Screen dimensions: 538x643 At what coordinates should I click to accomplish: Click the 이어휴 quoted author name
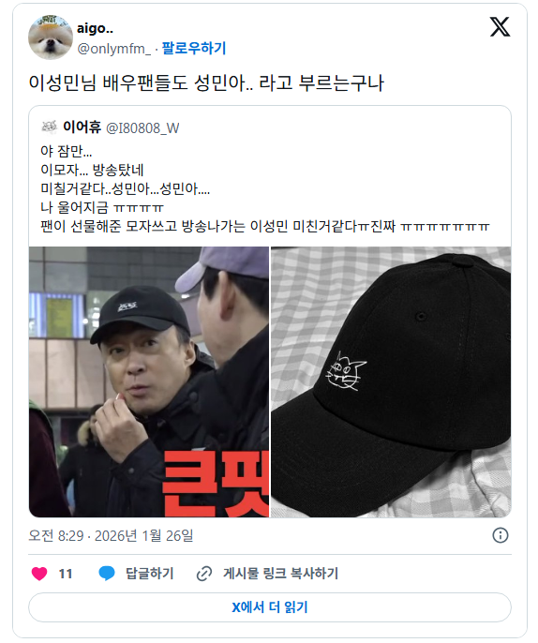tap(82, 127)
